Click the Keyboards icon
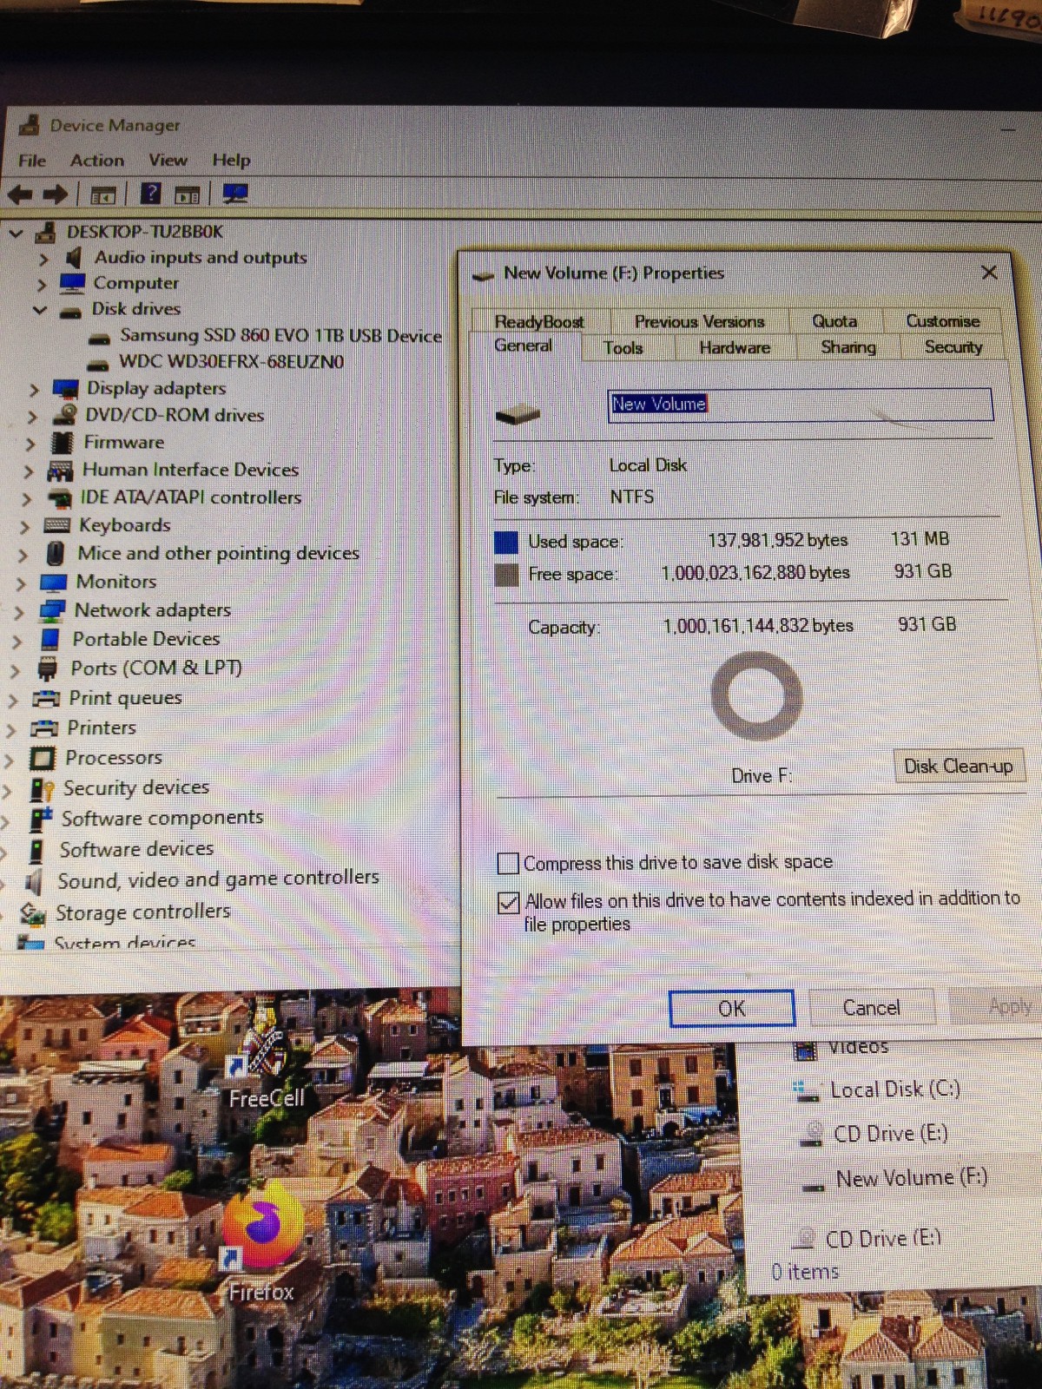The height and width of the screenshot is (1389, 1042). tap(56, 525)
